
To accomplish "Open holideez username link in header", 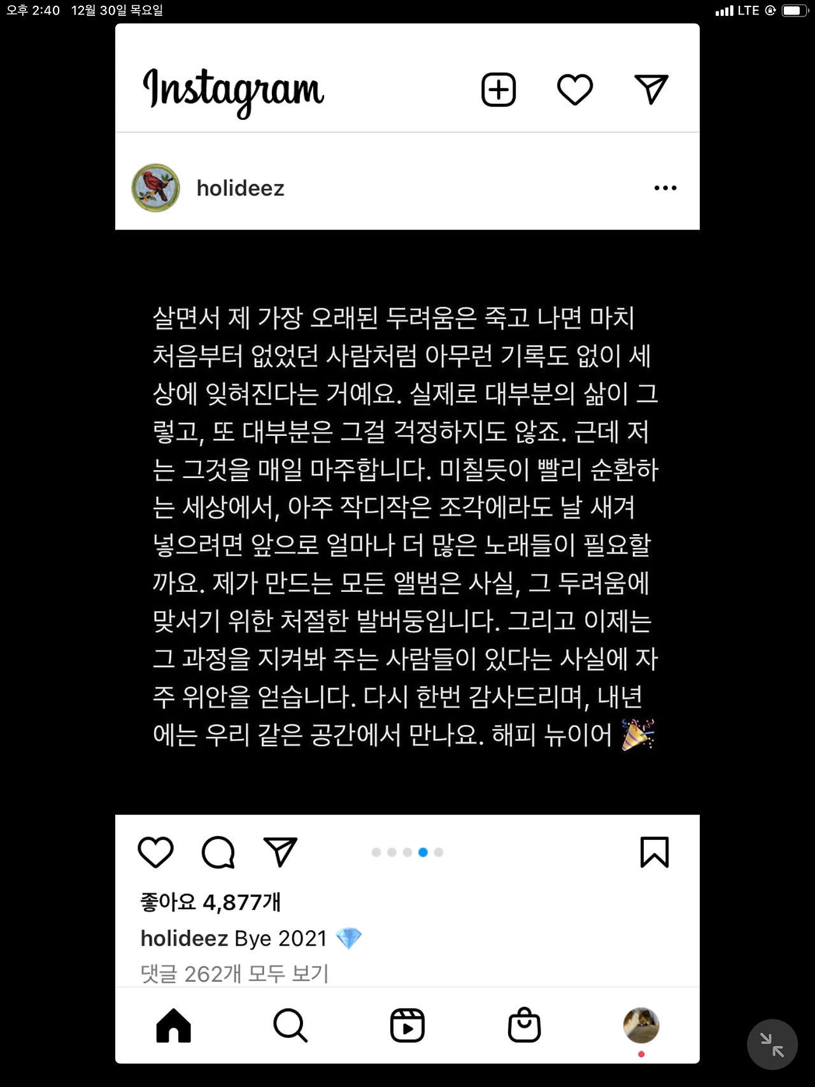I will pos(241,189).
